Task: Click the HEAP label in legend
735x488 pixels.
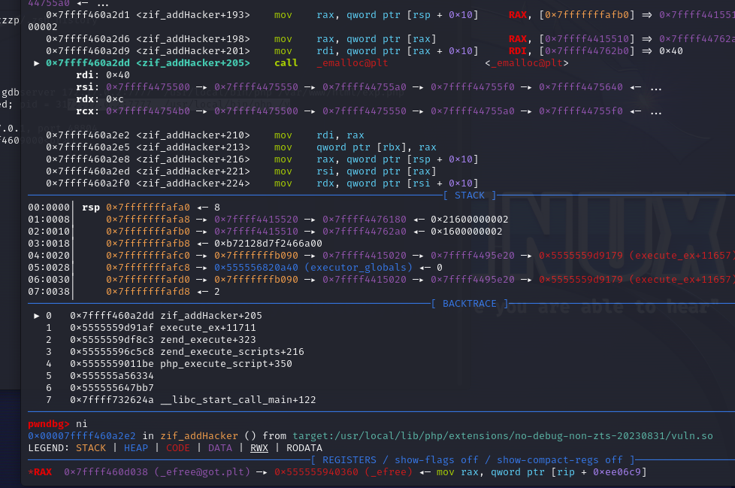Action: 136,448
